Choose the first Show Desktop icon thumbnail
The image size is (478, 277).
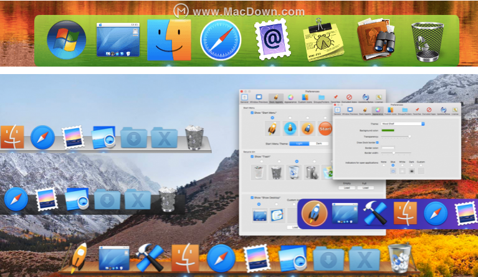[x=260, y=215]
